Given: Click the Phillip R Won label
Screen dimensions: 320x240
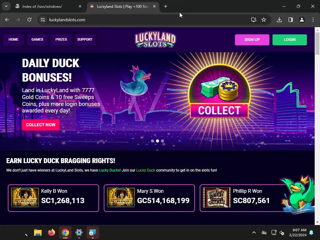Looking at the screenshot, I should 247,191.
